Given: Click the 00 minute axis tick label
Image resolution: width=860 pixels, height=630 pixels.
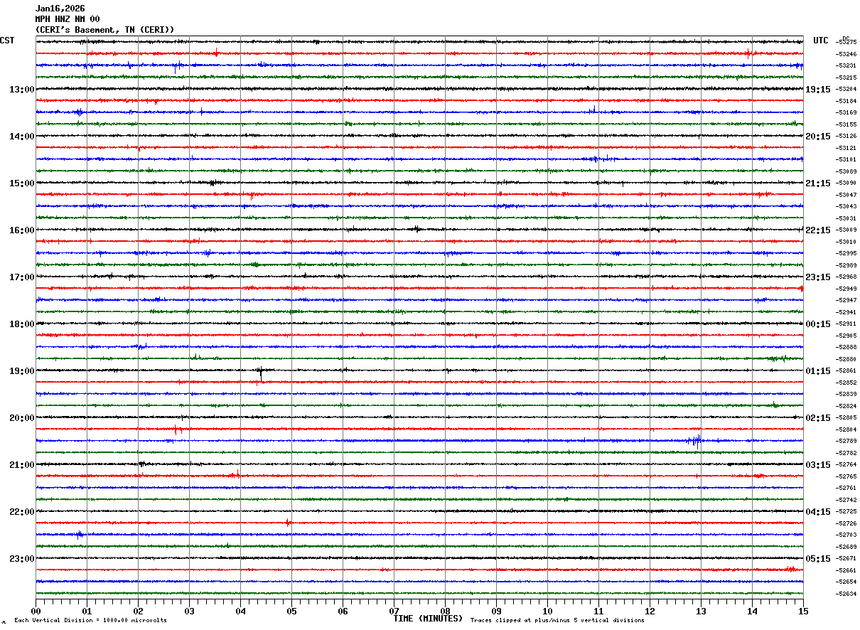Looking at the screenshot, I should 36,611.
